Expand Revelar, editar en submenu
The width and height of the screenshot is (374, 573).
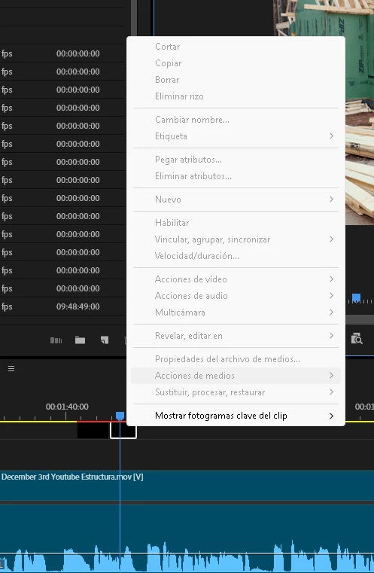pos(236,336)
